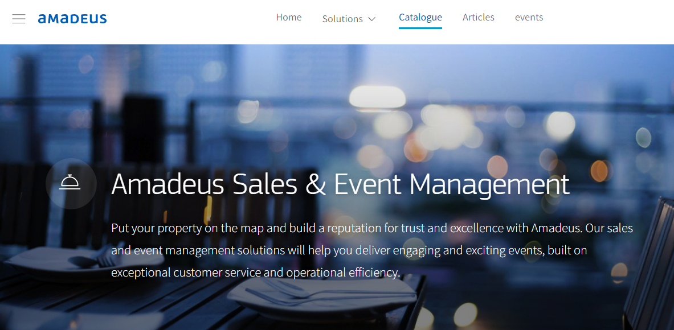Open the Articles section
The image size is (674, 330).
[479, 17]
